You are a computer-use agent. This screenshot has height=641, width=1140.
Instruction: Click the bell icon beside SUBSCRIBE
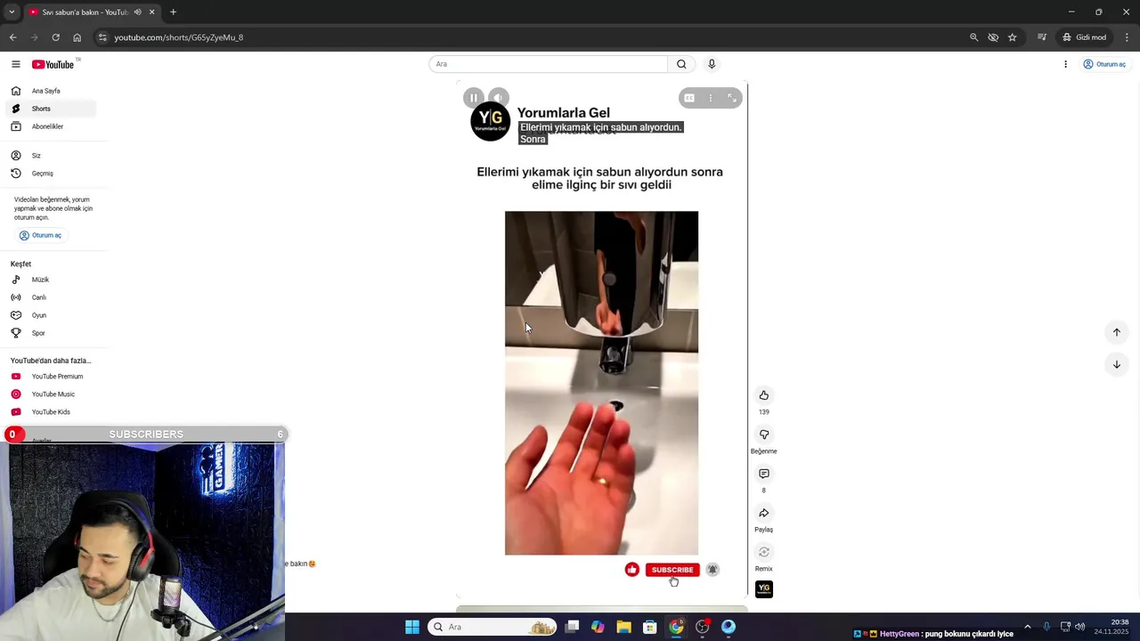712,570
